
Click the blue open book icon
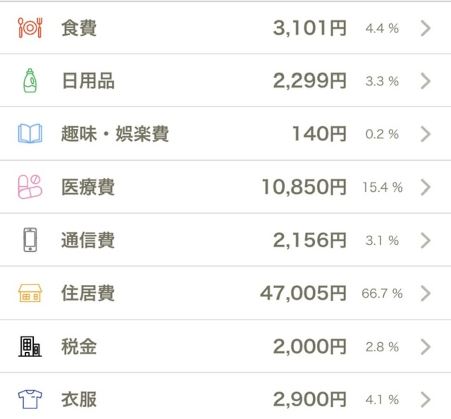coord(30,134)
